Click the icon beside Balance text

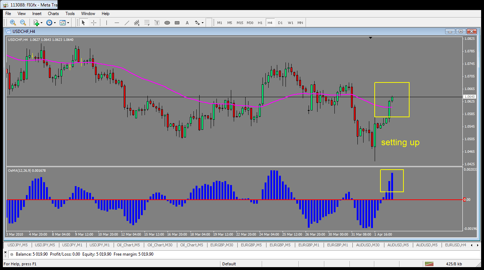point(12,254)
